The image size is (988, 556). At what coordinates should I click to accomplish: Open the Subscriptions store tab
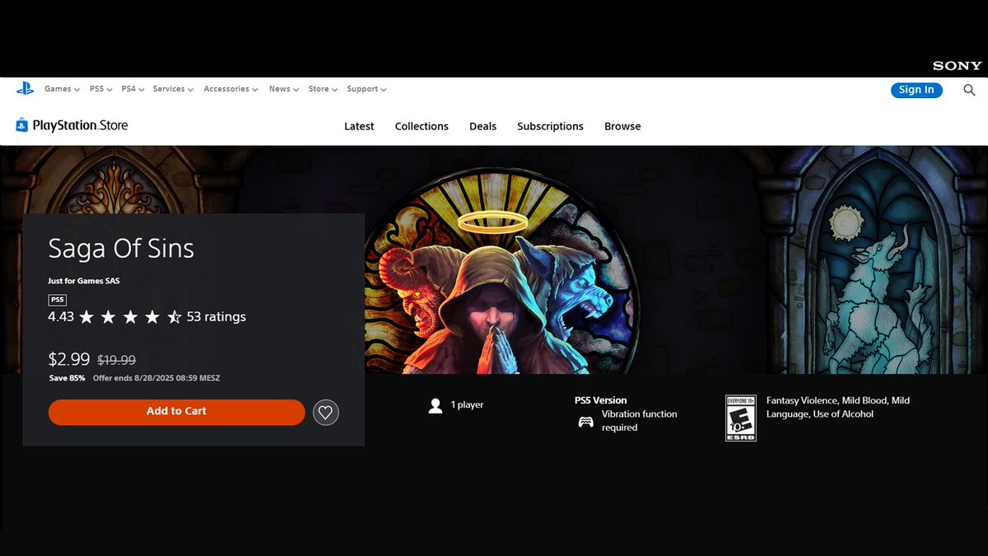(x=550, y=126)
